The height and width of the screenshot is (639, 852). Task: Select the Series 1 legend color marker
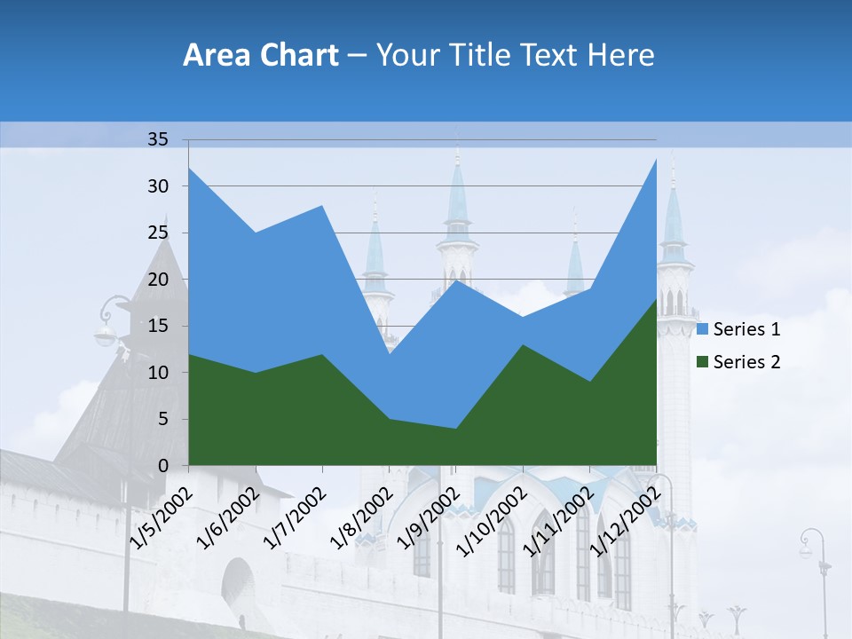(701, 329)
